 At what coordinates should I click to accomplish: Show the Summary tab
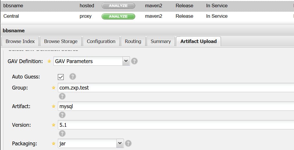tap(161, 41)
